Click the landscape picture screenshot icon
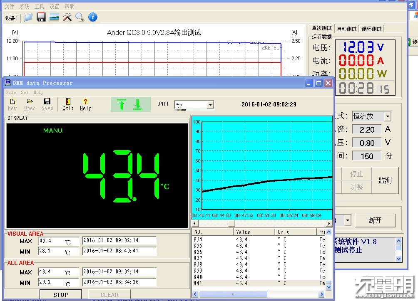Image resolution: width=418 pixels, height=301 pixels. click(x=54, y=17)
